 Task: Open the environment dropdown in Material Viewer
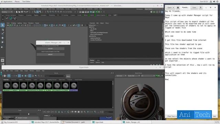148,76
